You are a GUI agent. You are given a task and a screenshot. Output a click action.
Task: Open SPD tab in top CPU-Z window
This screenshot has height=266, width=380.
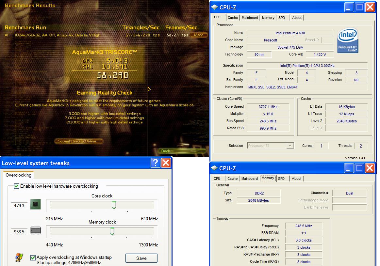[282, 18]
